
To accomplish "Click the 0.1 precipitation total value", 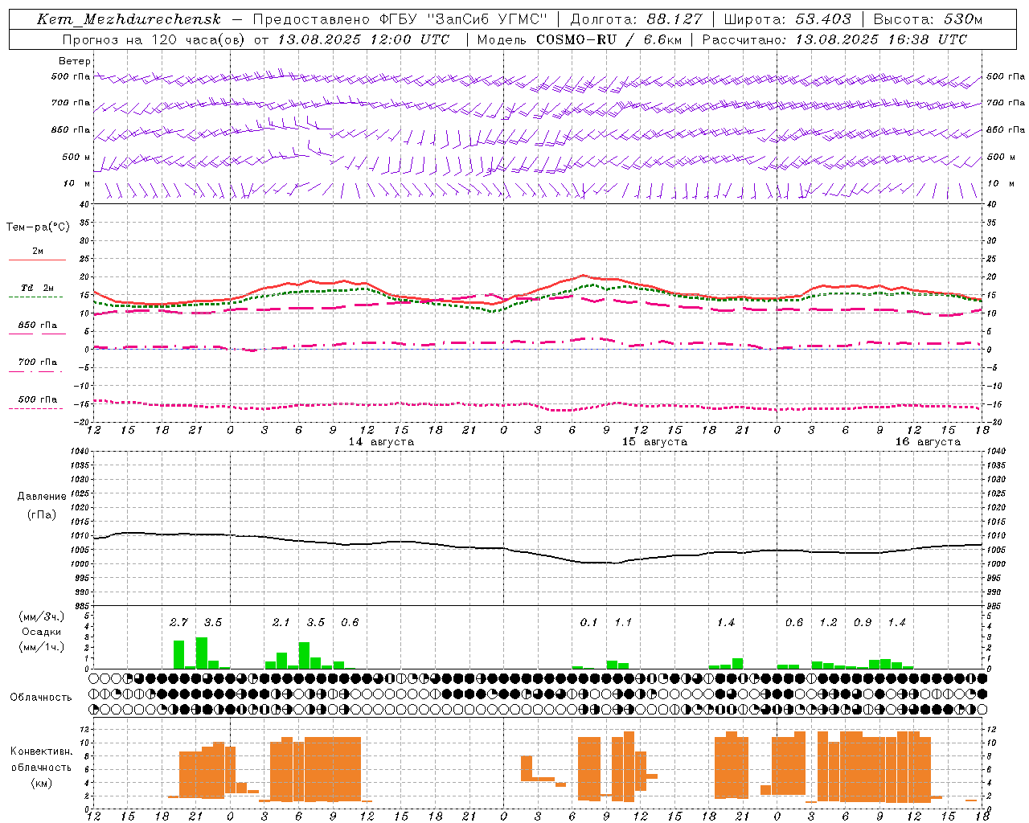I will pyautogui.click(x=589, y=622).
